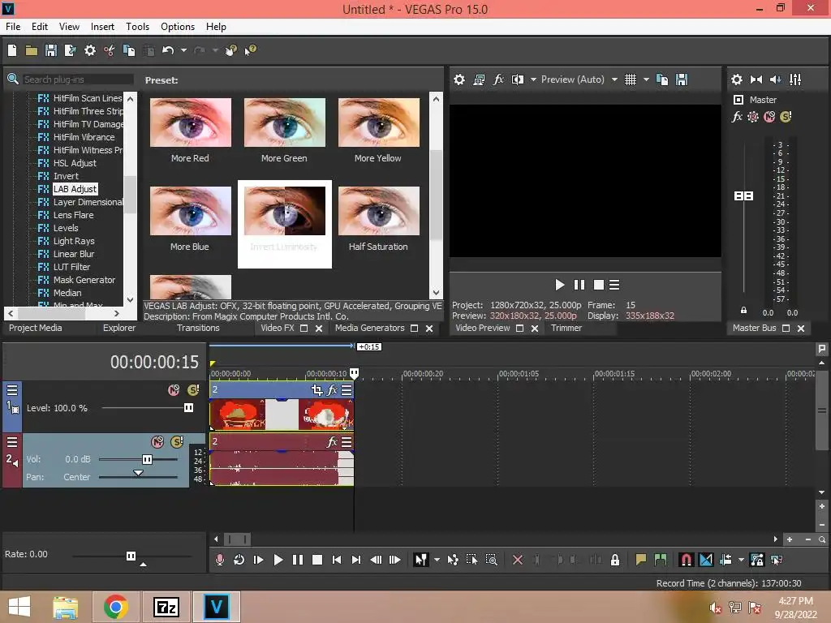Open a project with the folder icon

pyautogui.click(x=32, y=50)
